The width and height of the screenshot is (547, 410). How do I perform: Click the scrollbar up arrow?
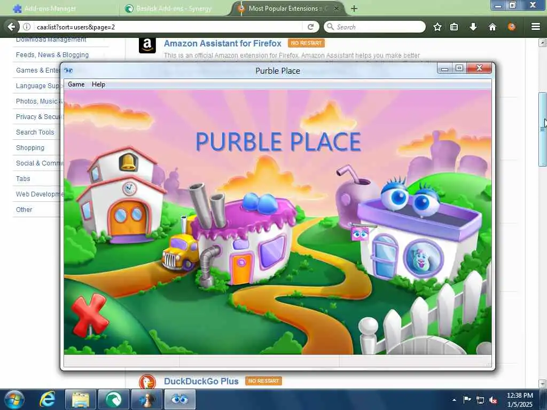pos(543,43)
